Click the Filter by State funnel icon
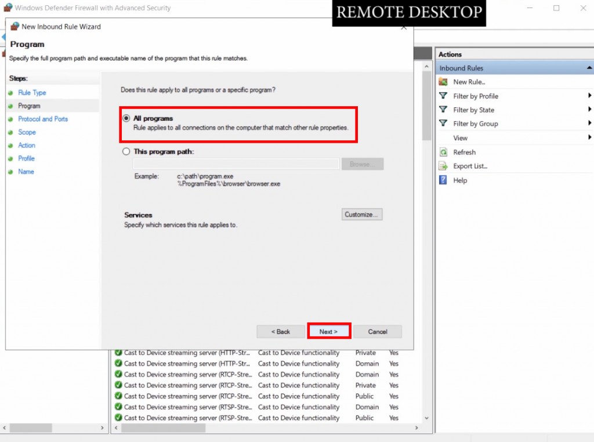594x442 pixels. coord(443,110)
